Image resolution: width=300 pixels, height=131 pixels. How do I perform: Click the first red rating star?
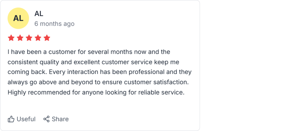tap(11, 38)
